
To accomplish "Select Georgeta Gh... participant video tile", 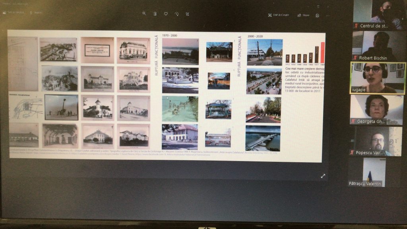I will pyautogui.click(x=376, y=109).
